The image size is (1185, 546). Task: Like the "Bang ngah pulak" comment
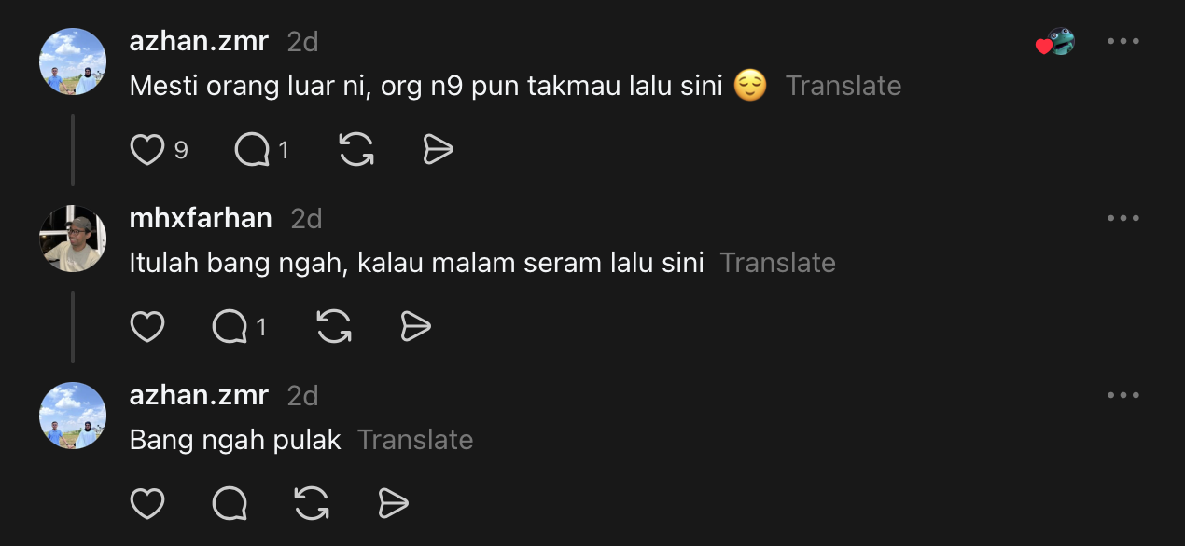pos(147,504)
